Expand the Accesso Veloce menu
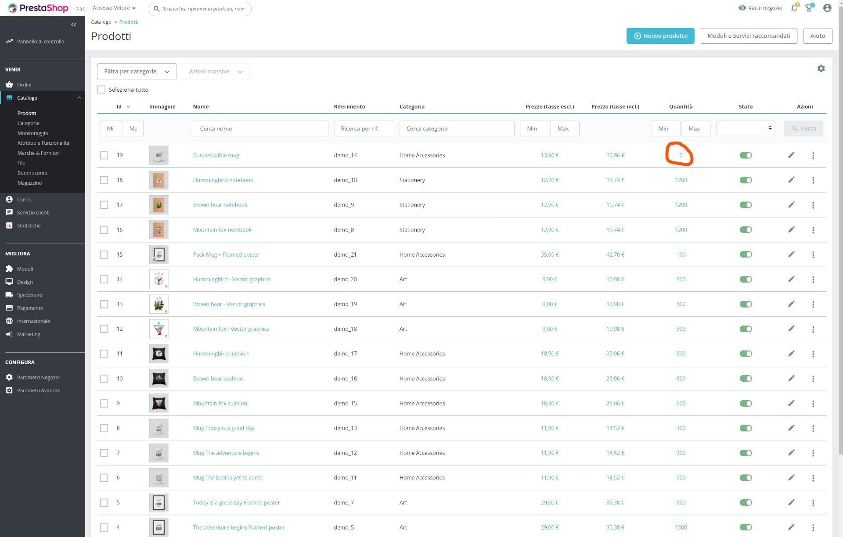Screen dimensions: 843x537 [114, 8]
